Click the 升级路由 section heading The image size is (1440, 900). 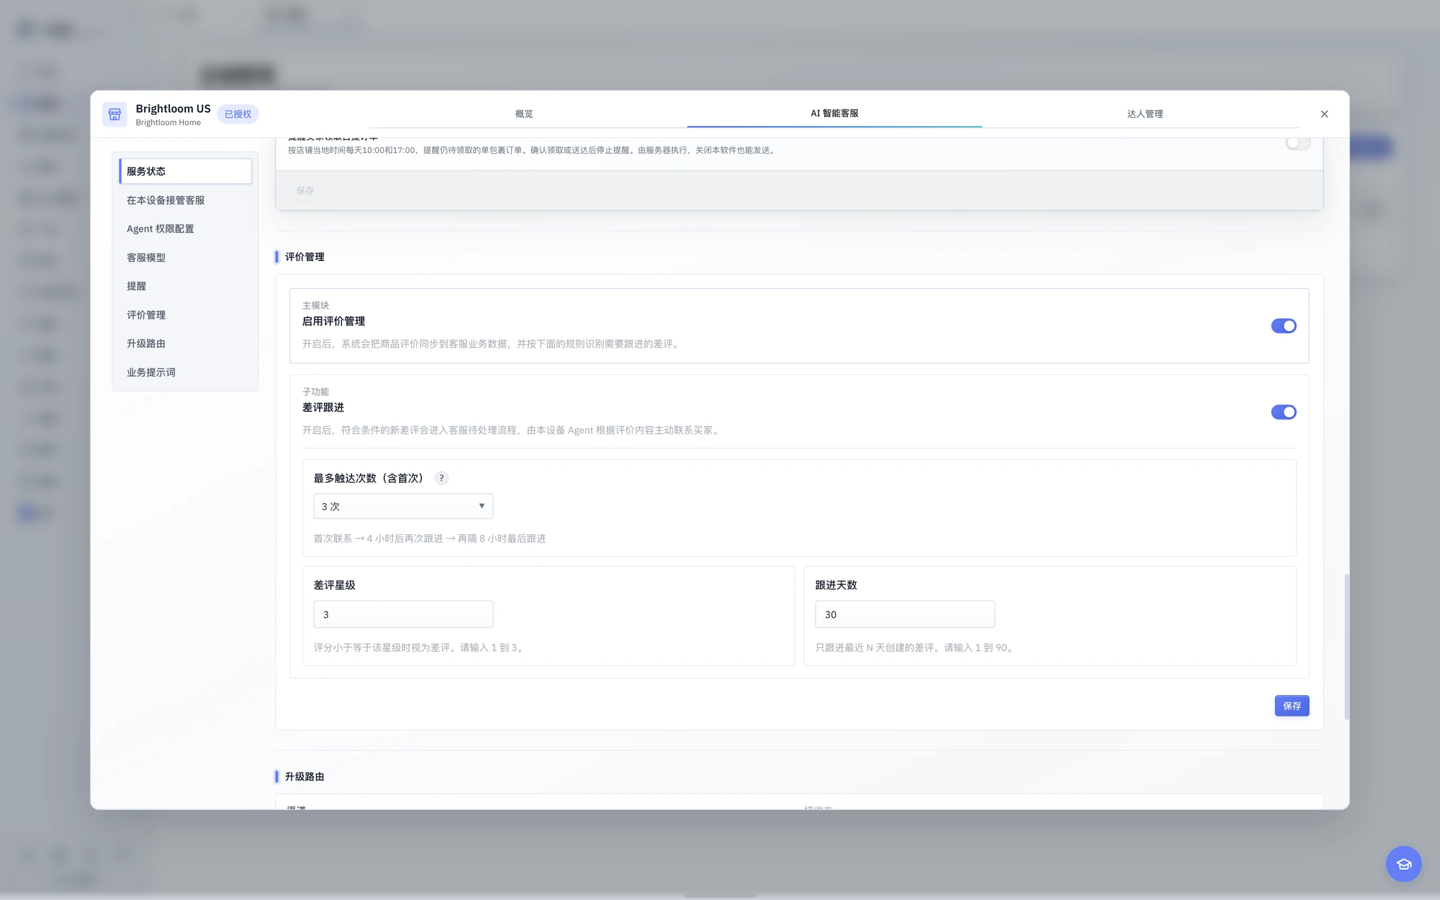[305, 777]
